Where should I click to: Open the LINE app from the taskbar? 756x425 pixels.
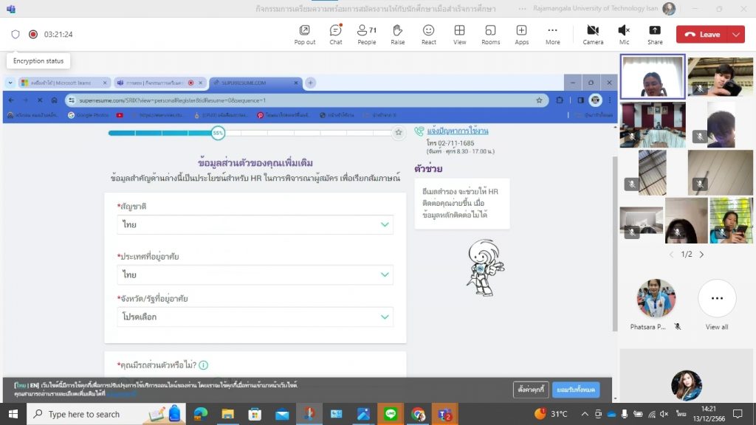point(389,414)
